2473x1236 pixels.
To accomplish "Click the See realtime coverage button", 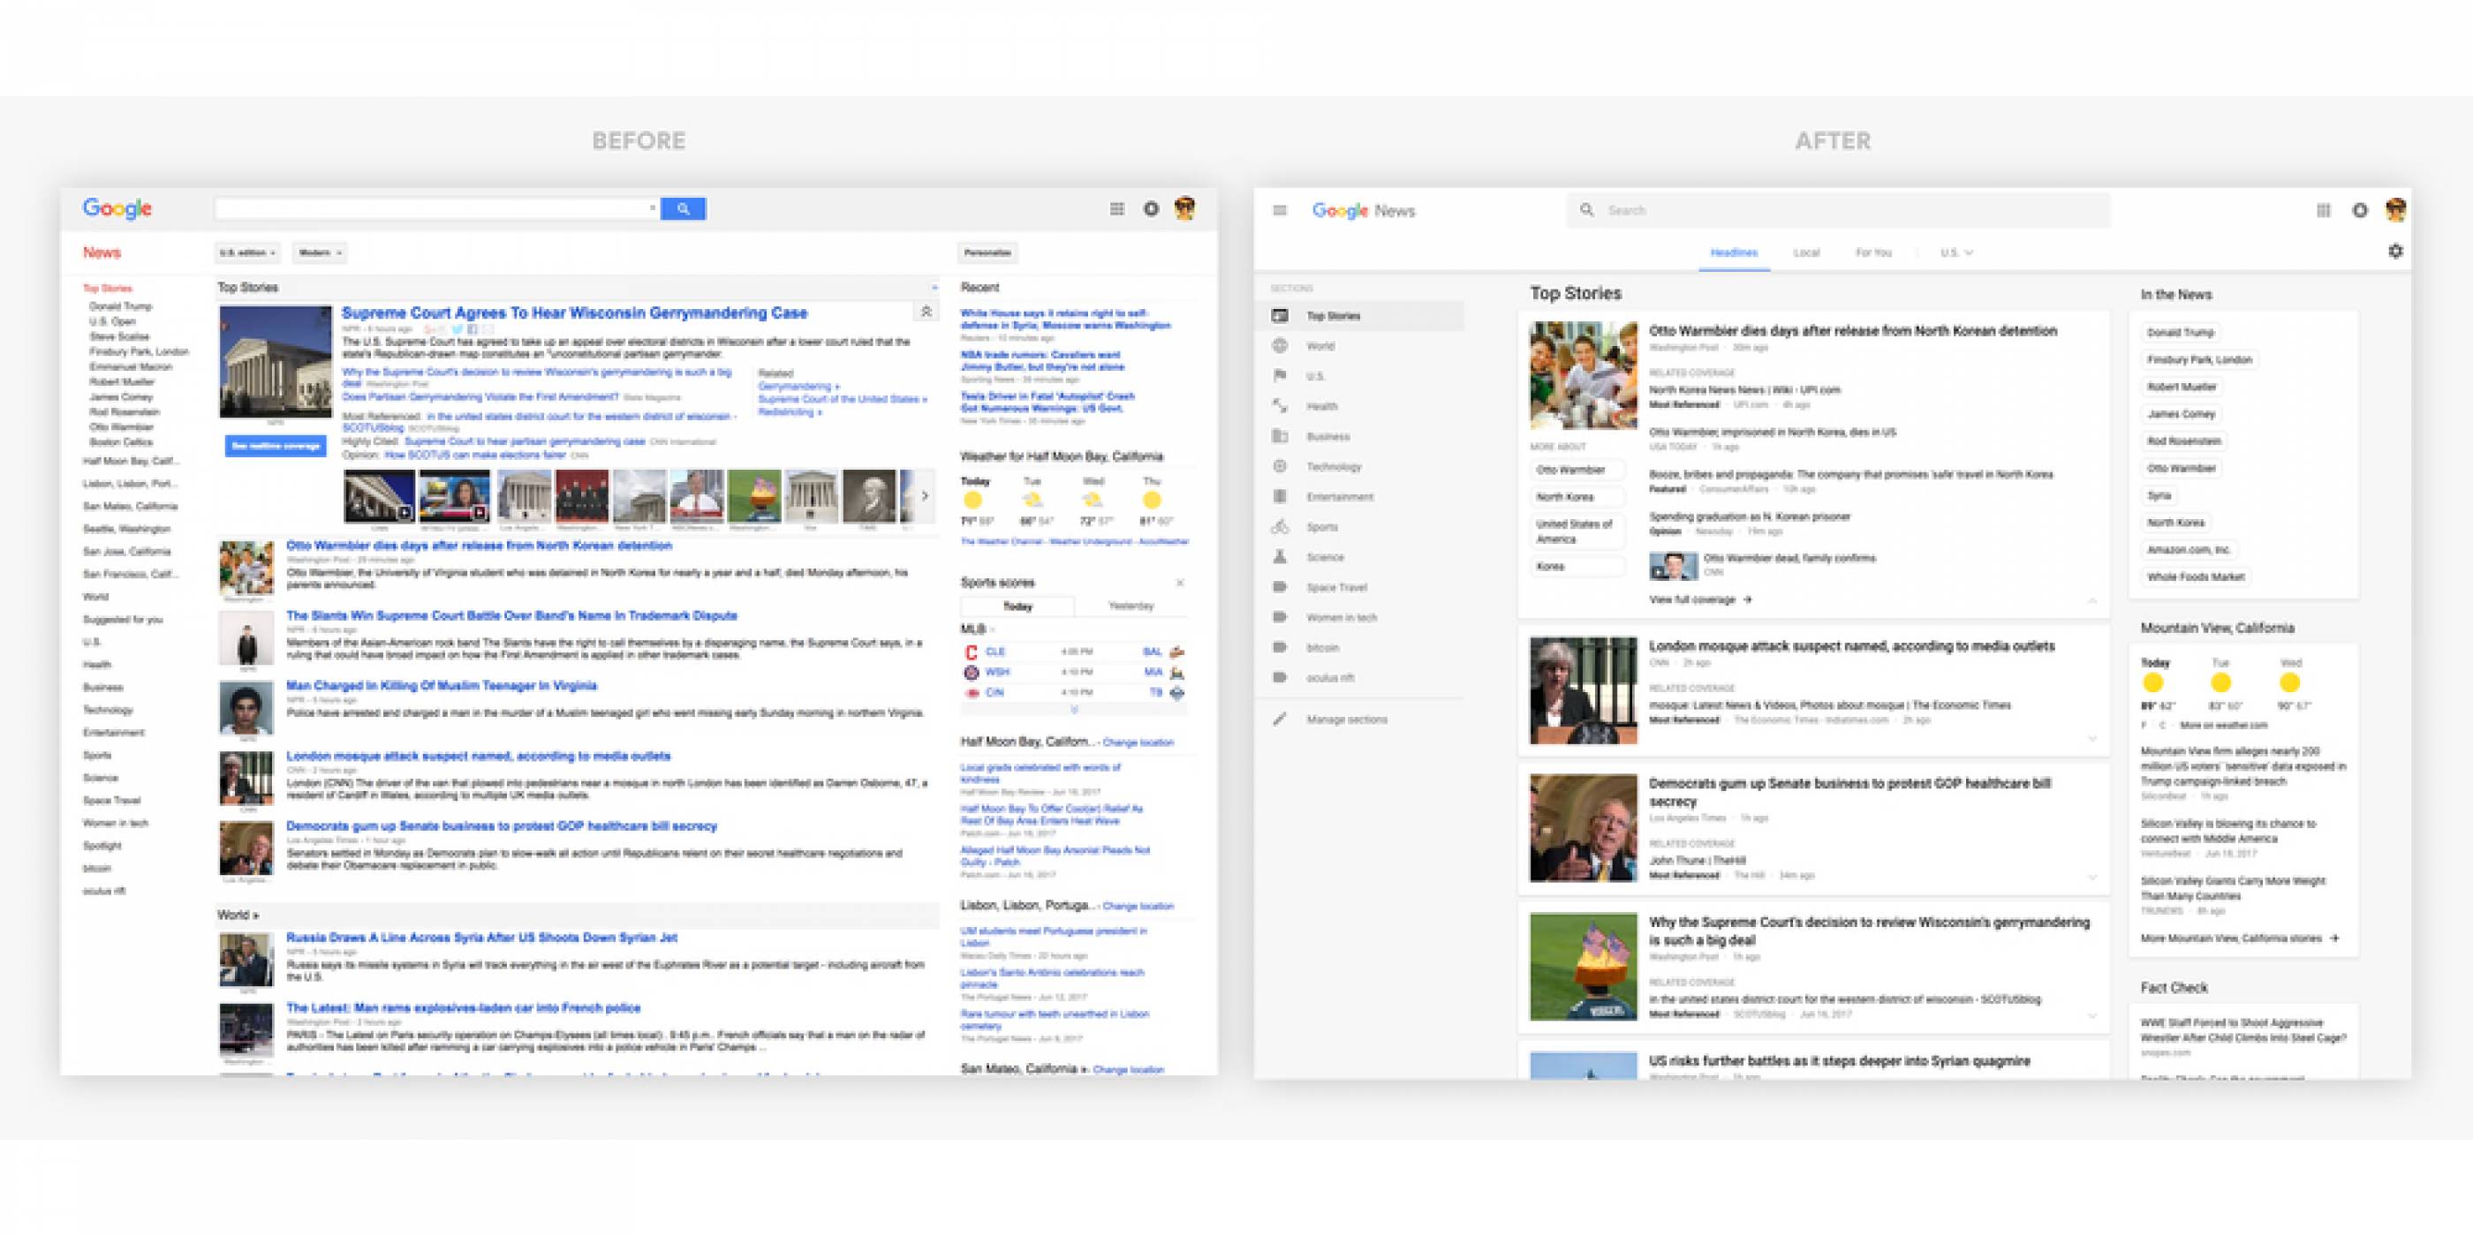I will (276, 446).
